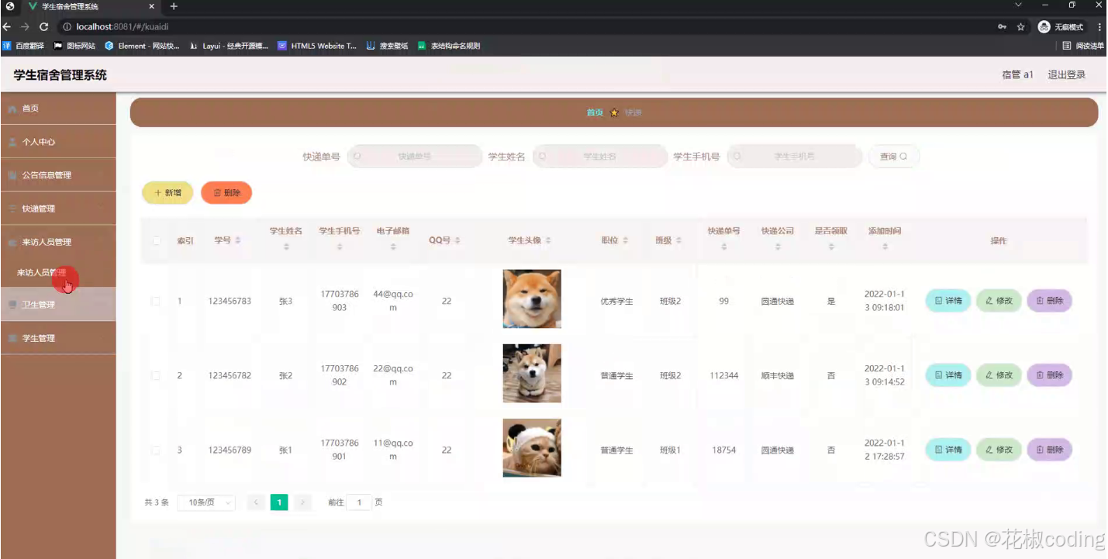Viewport: 1108px width, 559px height.
Task: Open the 来访人员管理 submenu item
Action: tap(58, 273)
